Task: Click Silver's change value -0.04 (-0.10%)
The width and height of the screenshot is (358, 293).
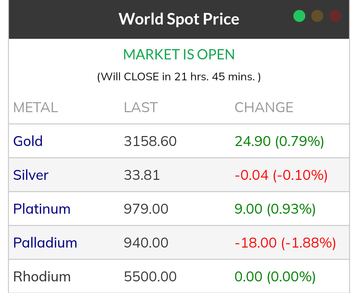Action: pos(281,175)
